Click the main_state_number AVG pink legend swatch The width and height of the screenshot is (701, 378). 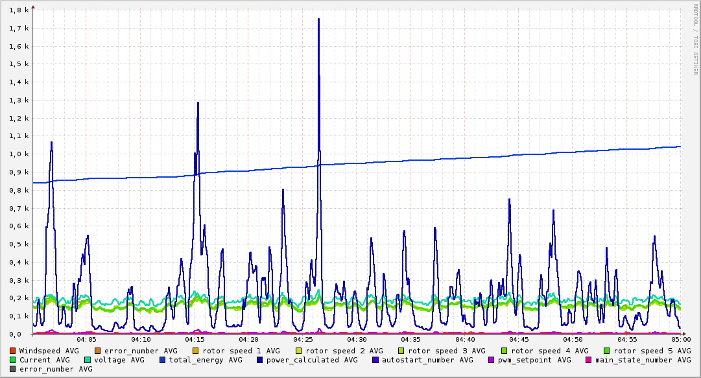pos(589,360)
